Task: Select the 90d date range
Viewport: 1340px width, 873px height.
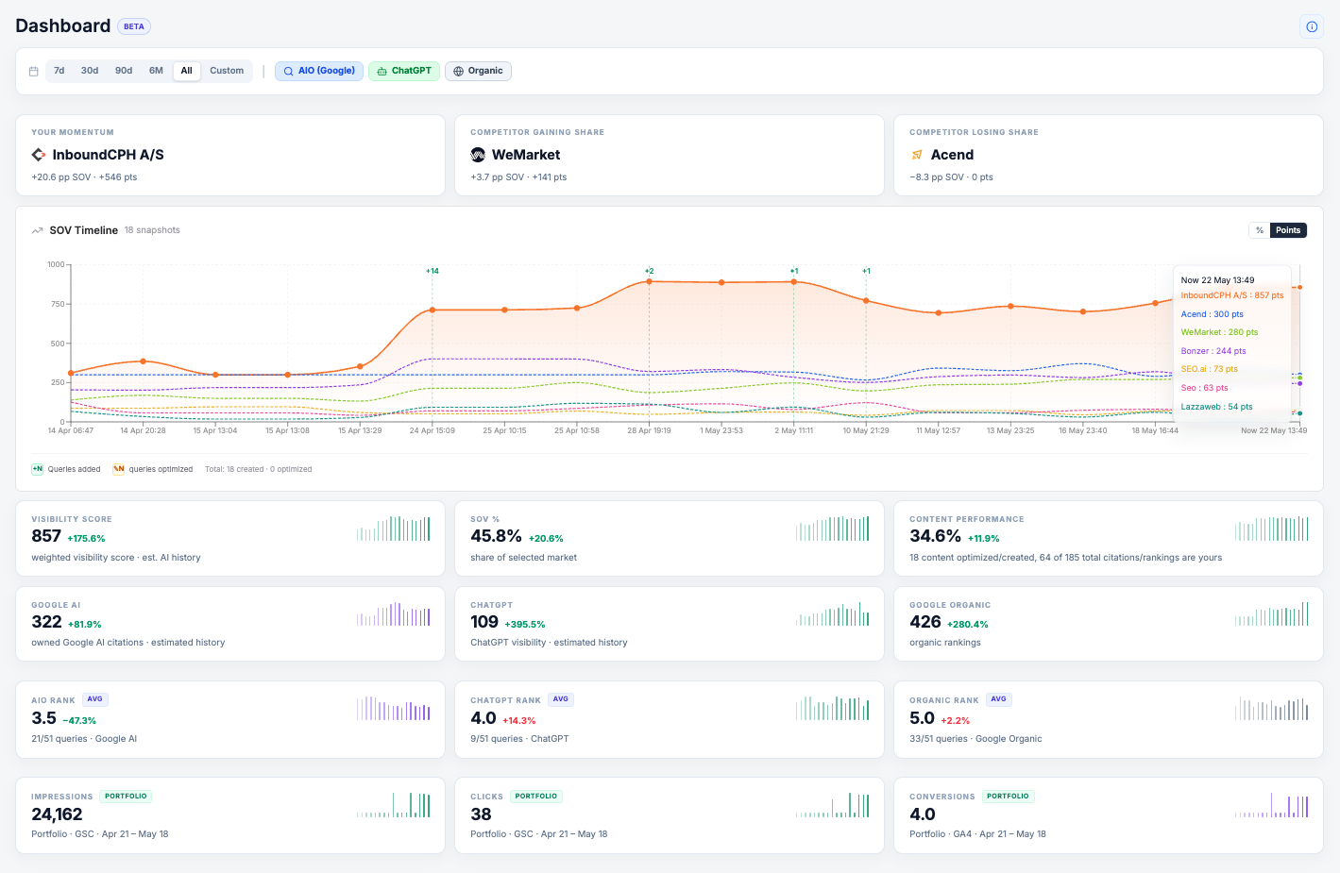Action: coord(124,71)
